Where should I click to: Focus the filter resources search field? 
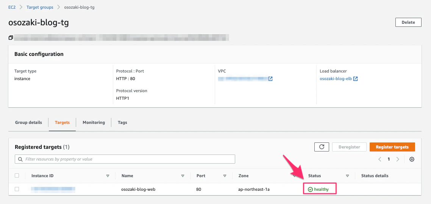(125, 159)
